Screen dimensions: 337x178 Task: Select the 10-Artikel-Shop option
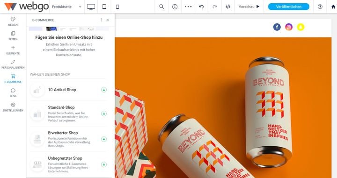pos(68,90)
